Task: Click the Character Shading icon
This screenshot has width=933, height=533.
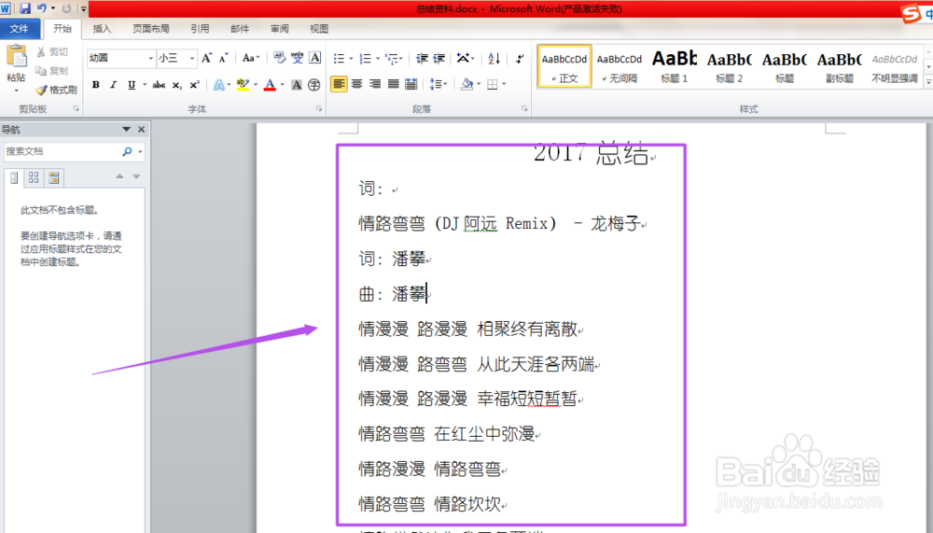Action: coord(297,85)
